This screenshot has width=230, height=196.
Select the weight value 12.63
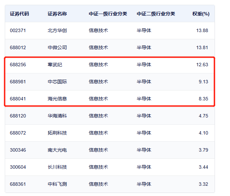point(202,65)
